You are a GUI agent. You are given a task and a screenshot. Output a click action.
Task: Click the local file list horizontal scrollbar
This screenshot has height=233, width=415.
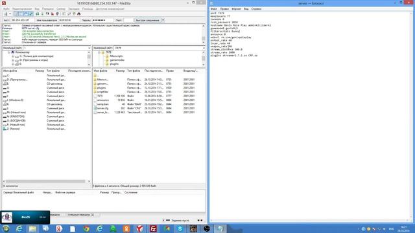(46, 181)
